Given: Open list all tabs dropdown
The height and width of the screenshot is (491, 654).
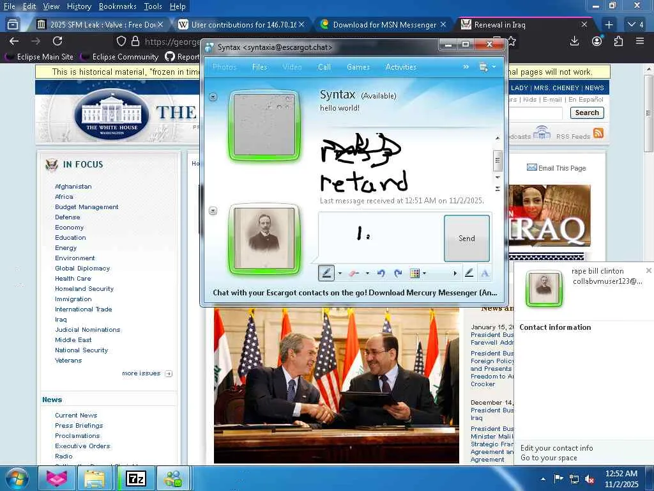Looking at the screenshot, I should (635, 25).
